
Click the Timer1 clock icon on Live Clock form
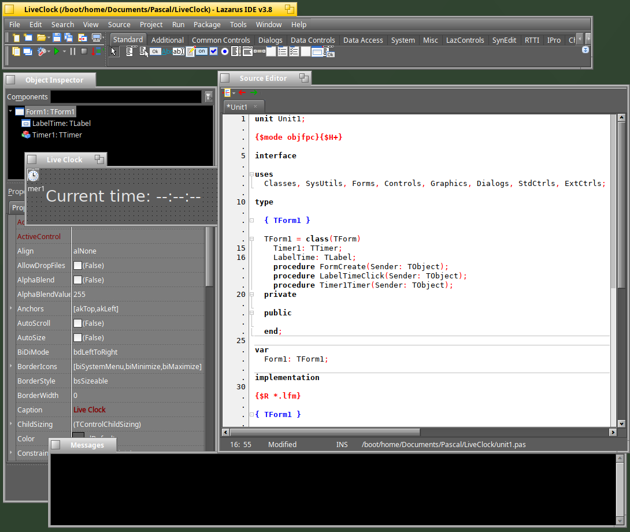tap(34, 176)
